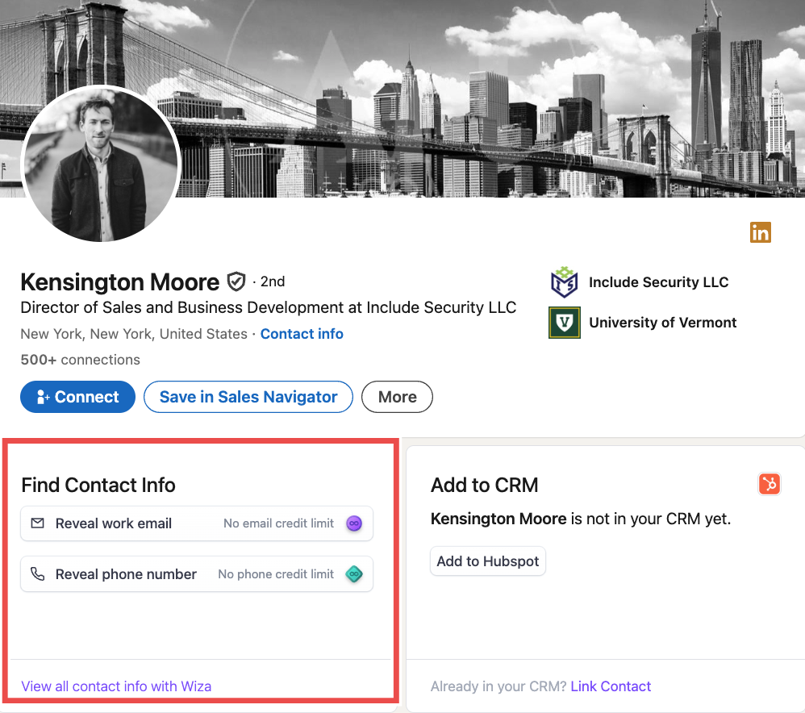Click the envelope icon for work email
Image resolution: width=805 pixels, height=713 pixels.
click(x=37, y=523)
